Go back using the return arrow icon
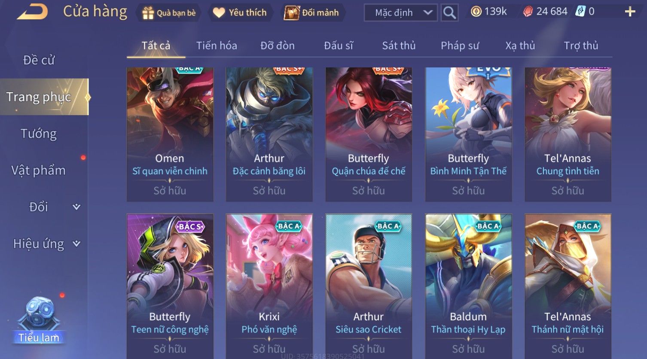Screen dimensions: 647x359 pos(32,12)
